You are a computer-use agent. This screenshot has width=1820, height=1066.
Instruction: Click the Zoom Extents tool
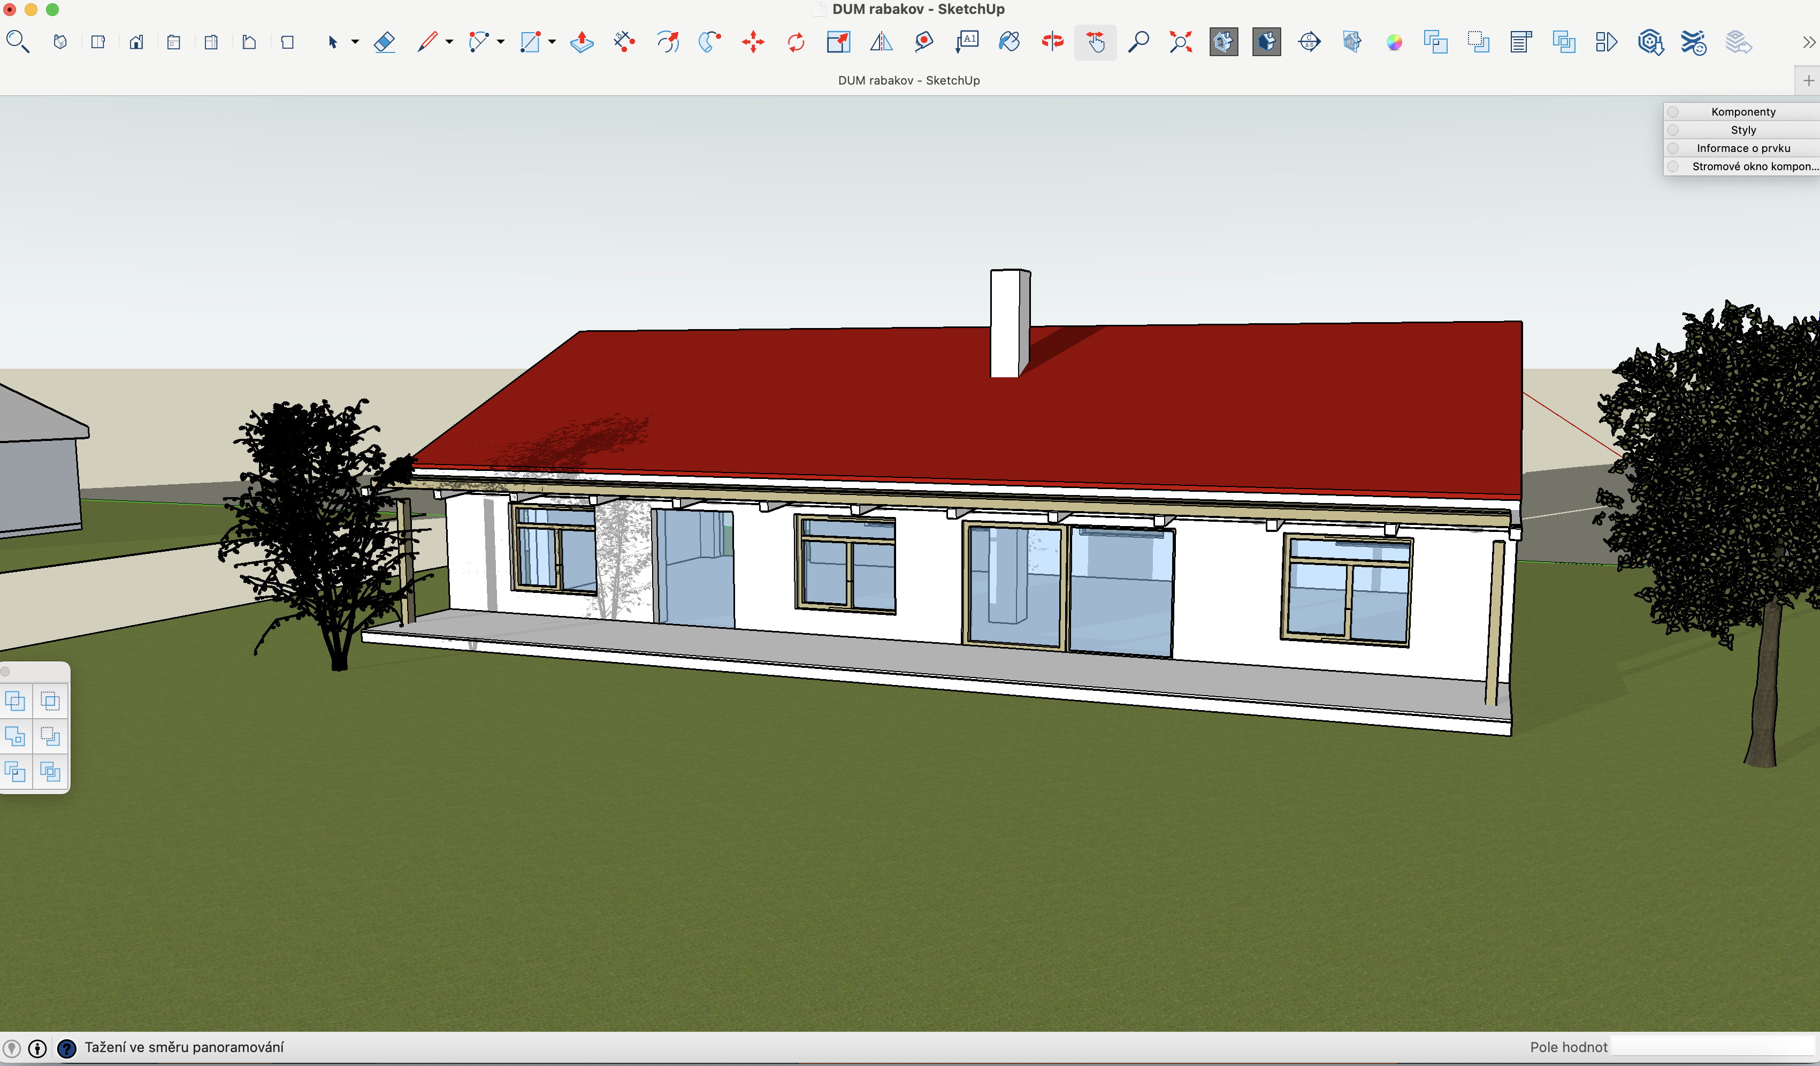[1181, 42]
